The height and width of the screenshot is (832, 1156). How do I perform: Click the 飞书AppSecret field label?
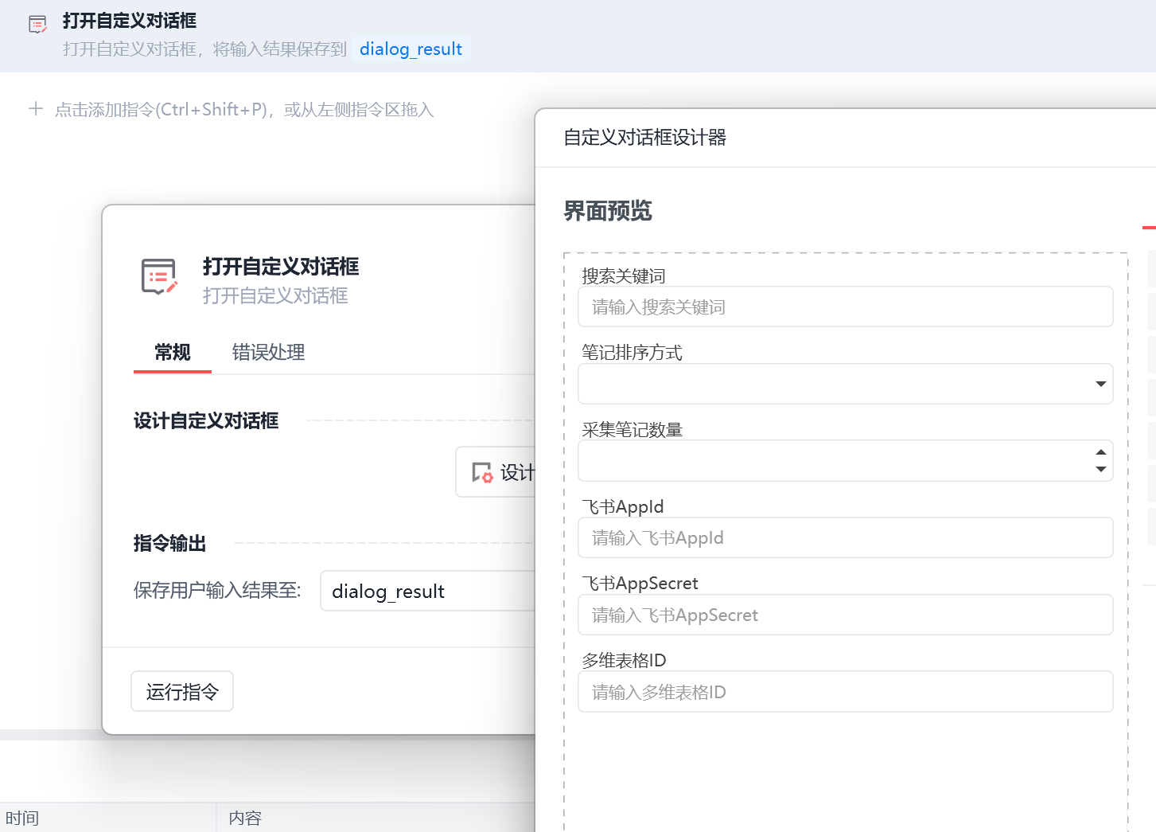click(x=640, y=584)
